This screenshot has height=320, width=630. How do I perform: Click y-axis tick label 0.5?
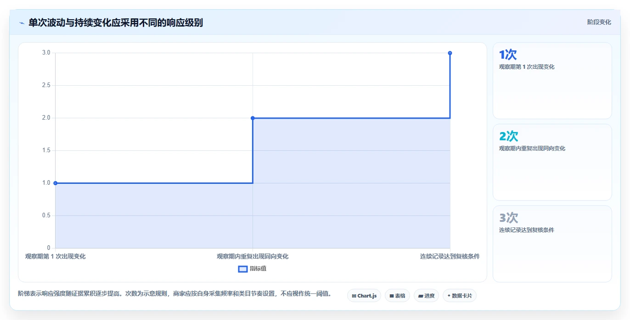pos(46,215)
